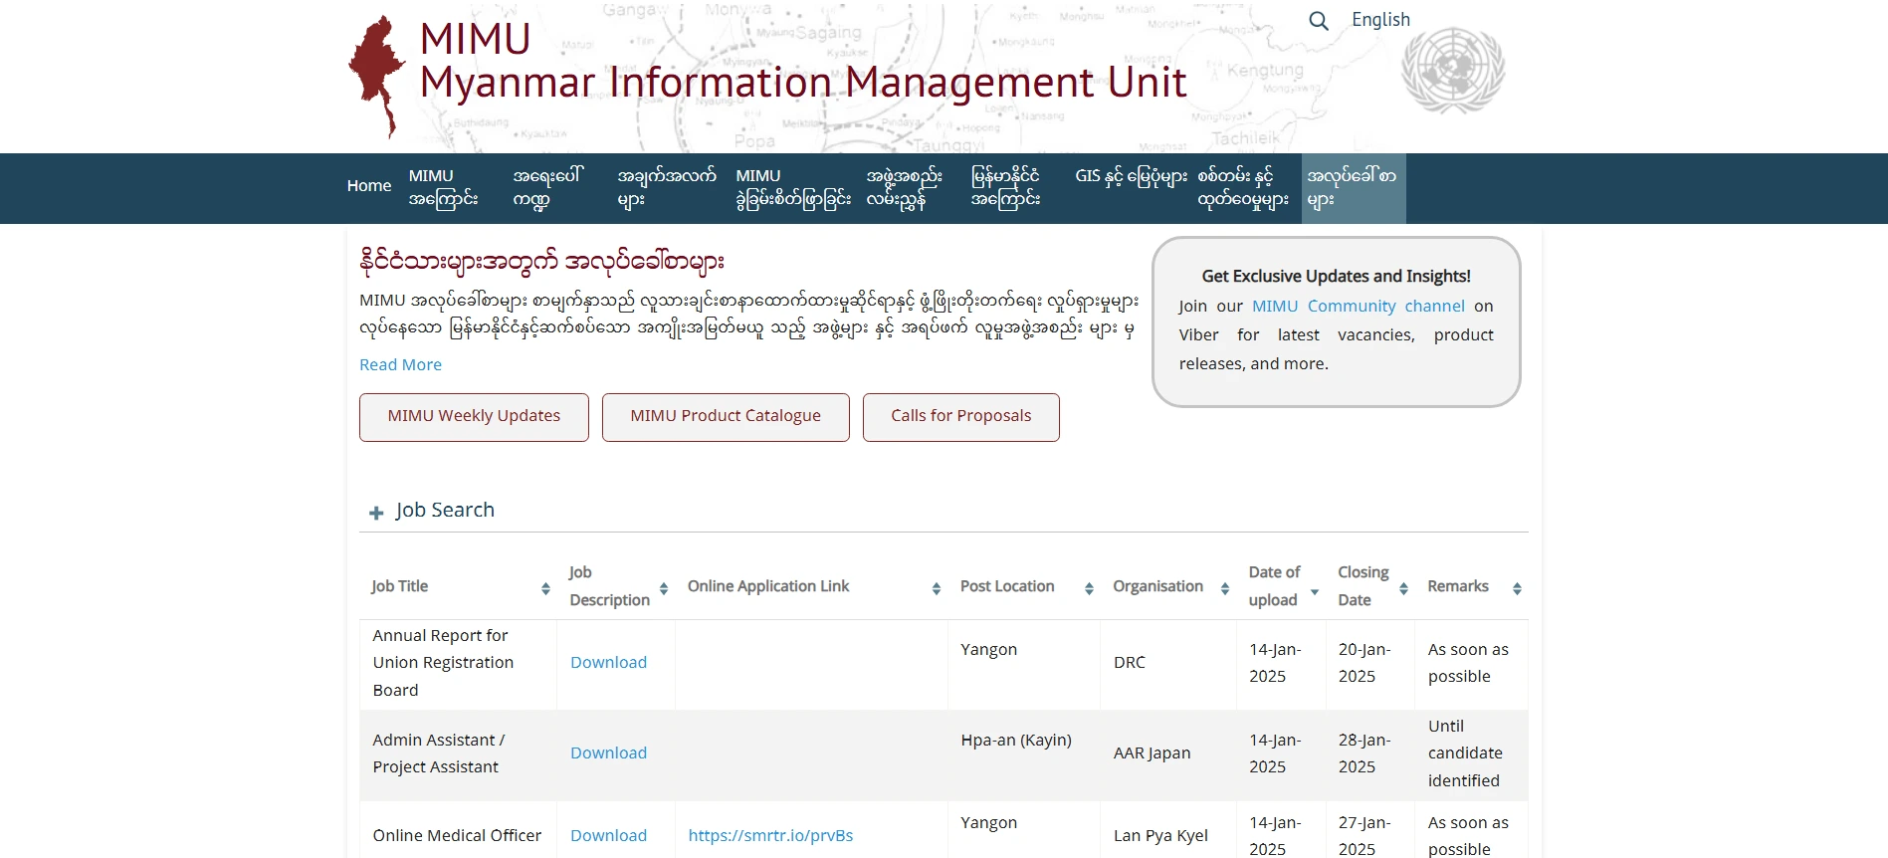Select closing date '27-Jan-2025'
Viewport: 1888px width, 858px height.
click(1364, 836)
